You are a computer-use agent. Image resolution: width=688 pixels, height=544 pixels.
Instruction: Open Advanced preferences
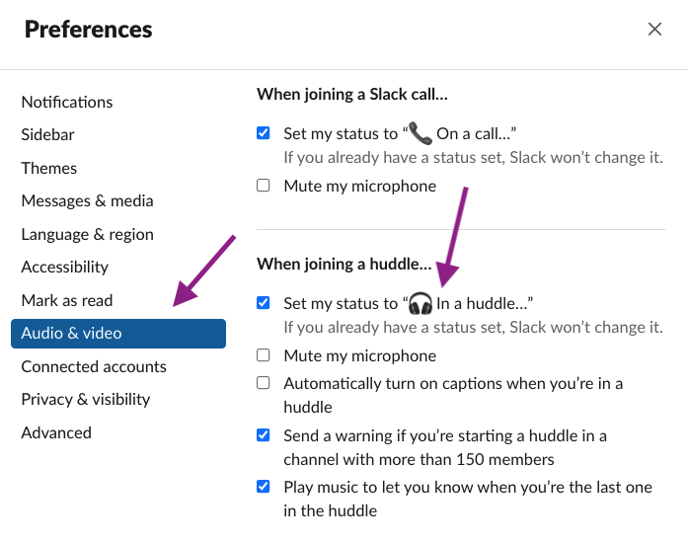click(x=56, y=433)
